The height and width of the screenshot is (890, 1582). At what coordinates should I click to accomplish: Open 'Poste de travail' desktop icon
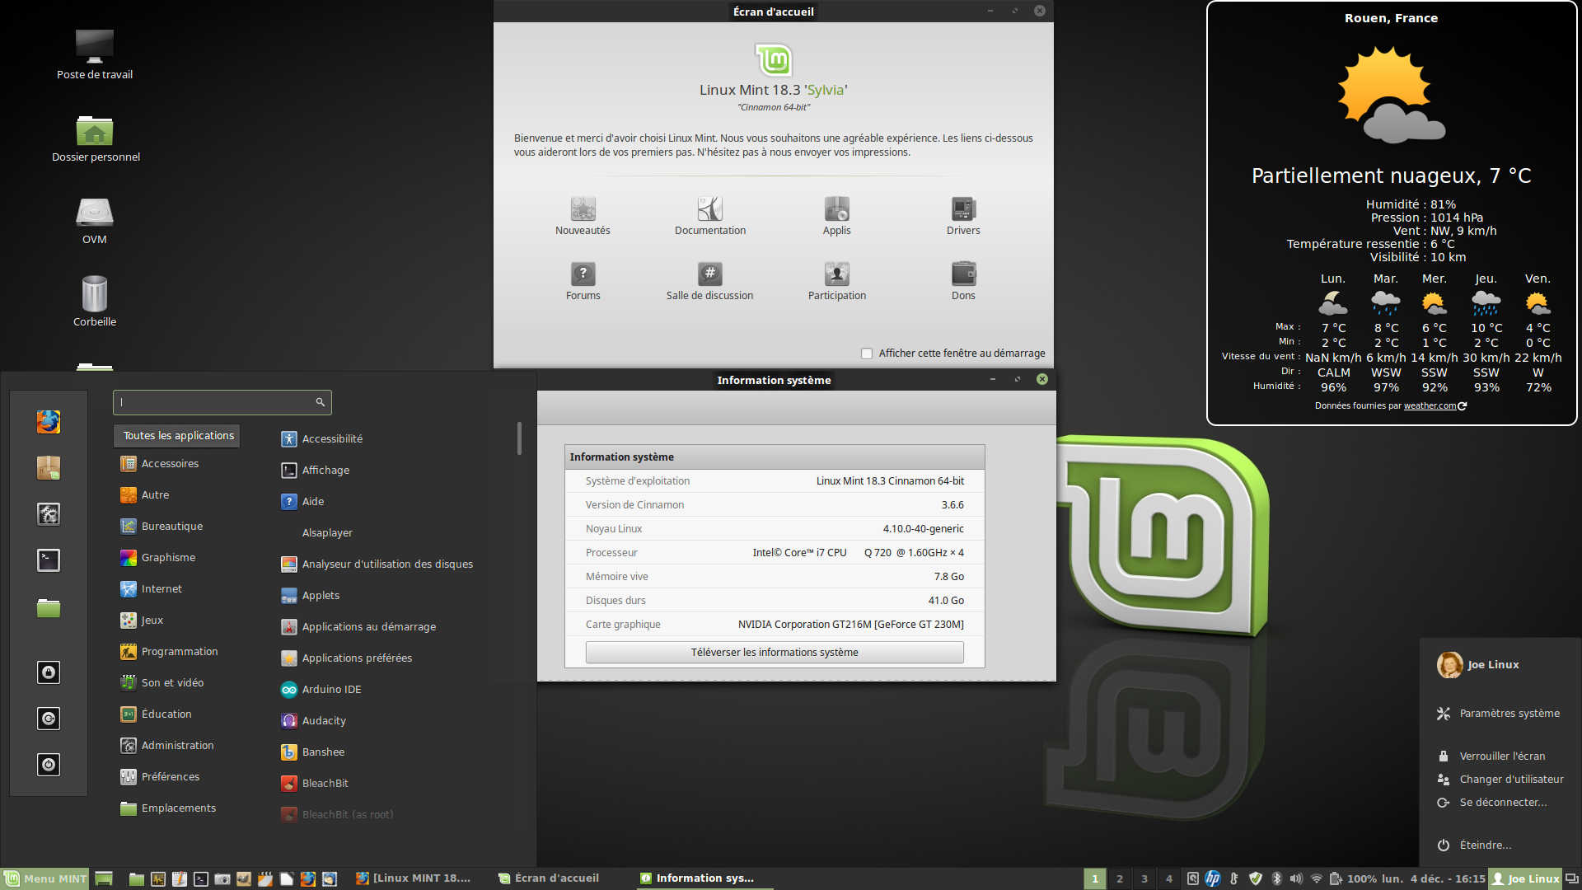click(95, 54)
